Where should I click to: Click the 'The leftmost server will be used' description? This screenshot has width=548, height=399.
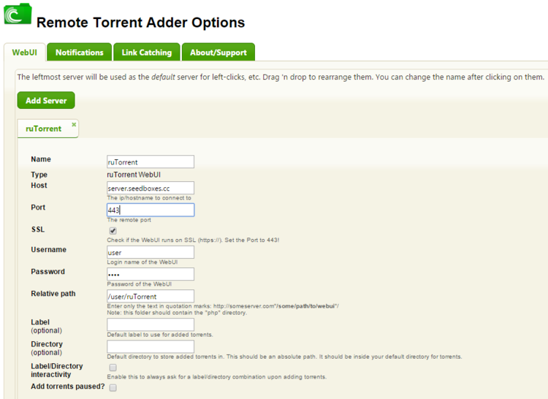click(281, 77)
